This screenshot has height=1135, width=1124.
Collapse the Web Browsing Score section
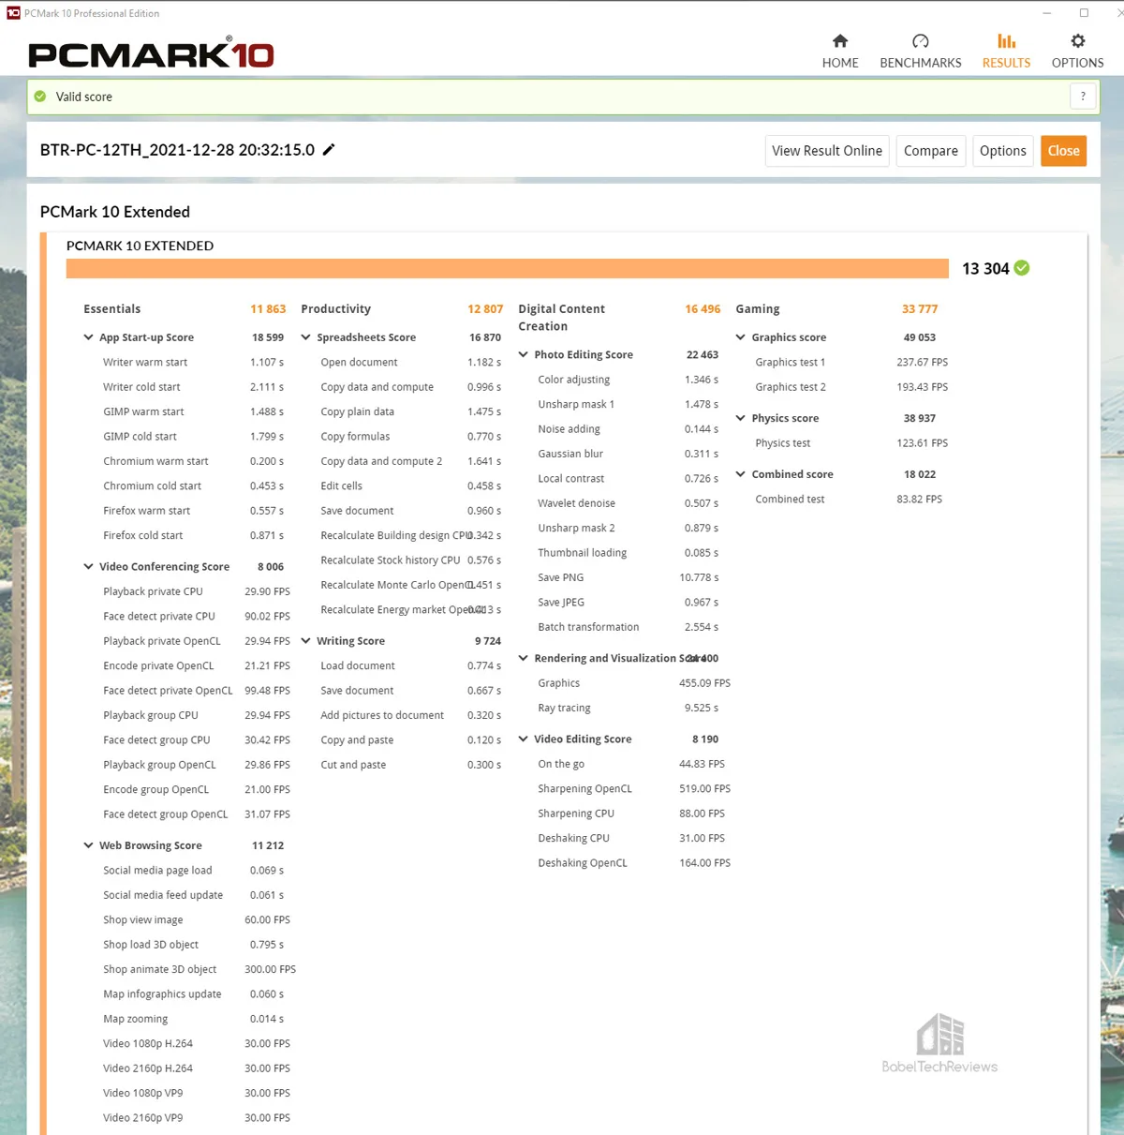click(x=89, y=845)
